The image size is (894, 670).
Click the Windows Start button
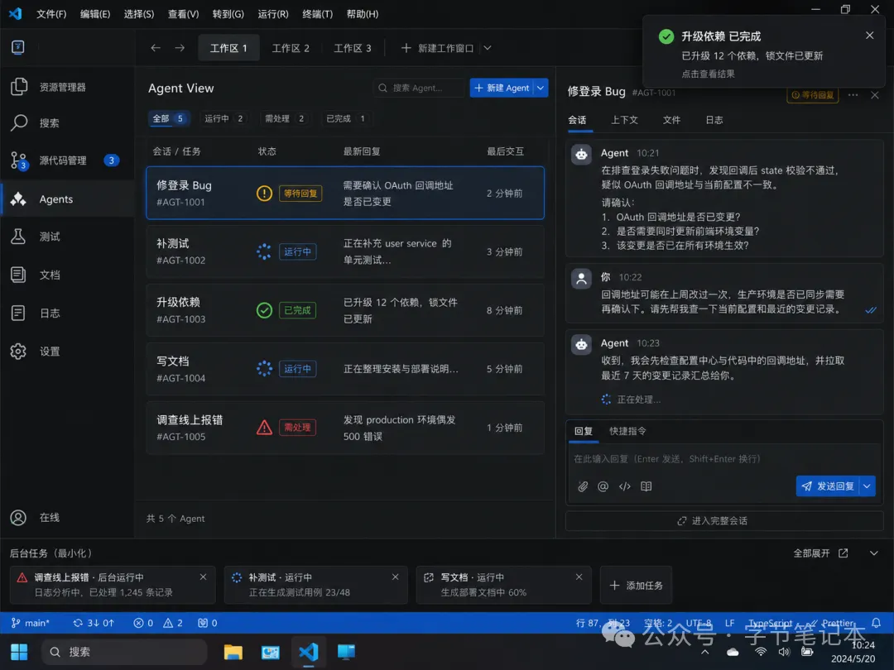coord(19,651)
